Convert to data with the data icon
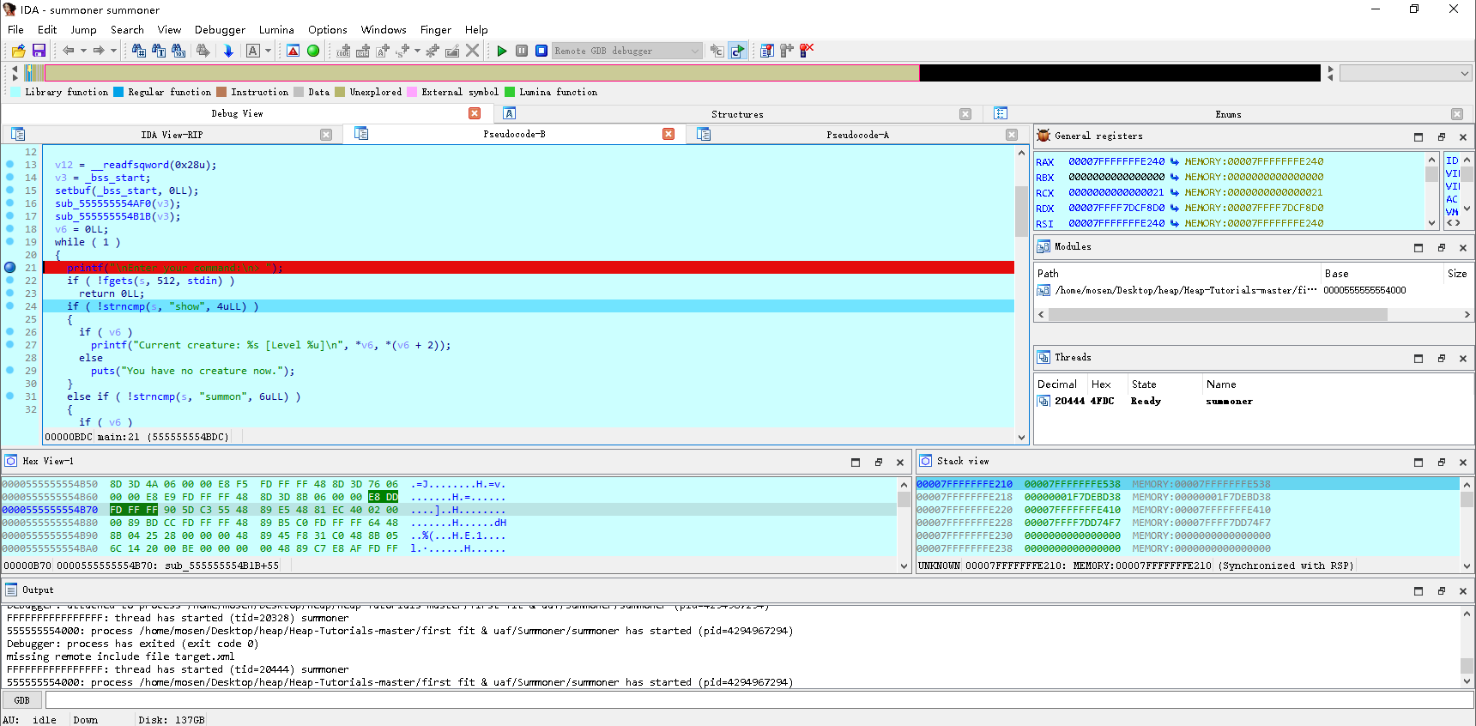This screenshot has height=726, width=1476. 363,51
